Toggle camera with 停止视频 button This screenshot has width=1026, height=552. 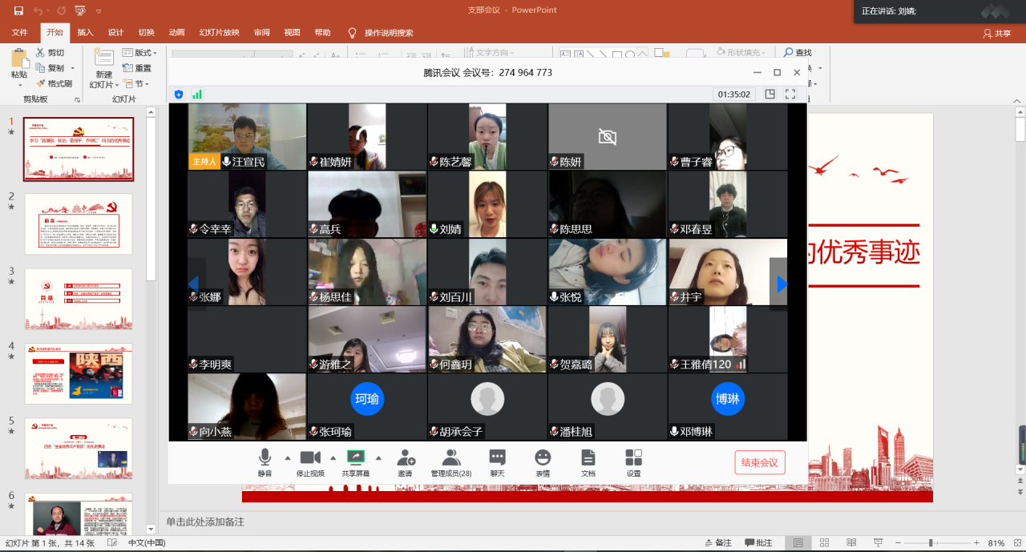click(x=310, y=461)
